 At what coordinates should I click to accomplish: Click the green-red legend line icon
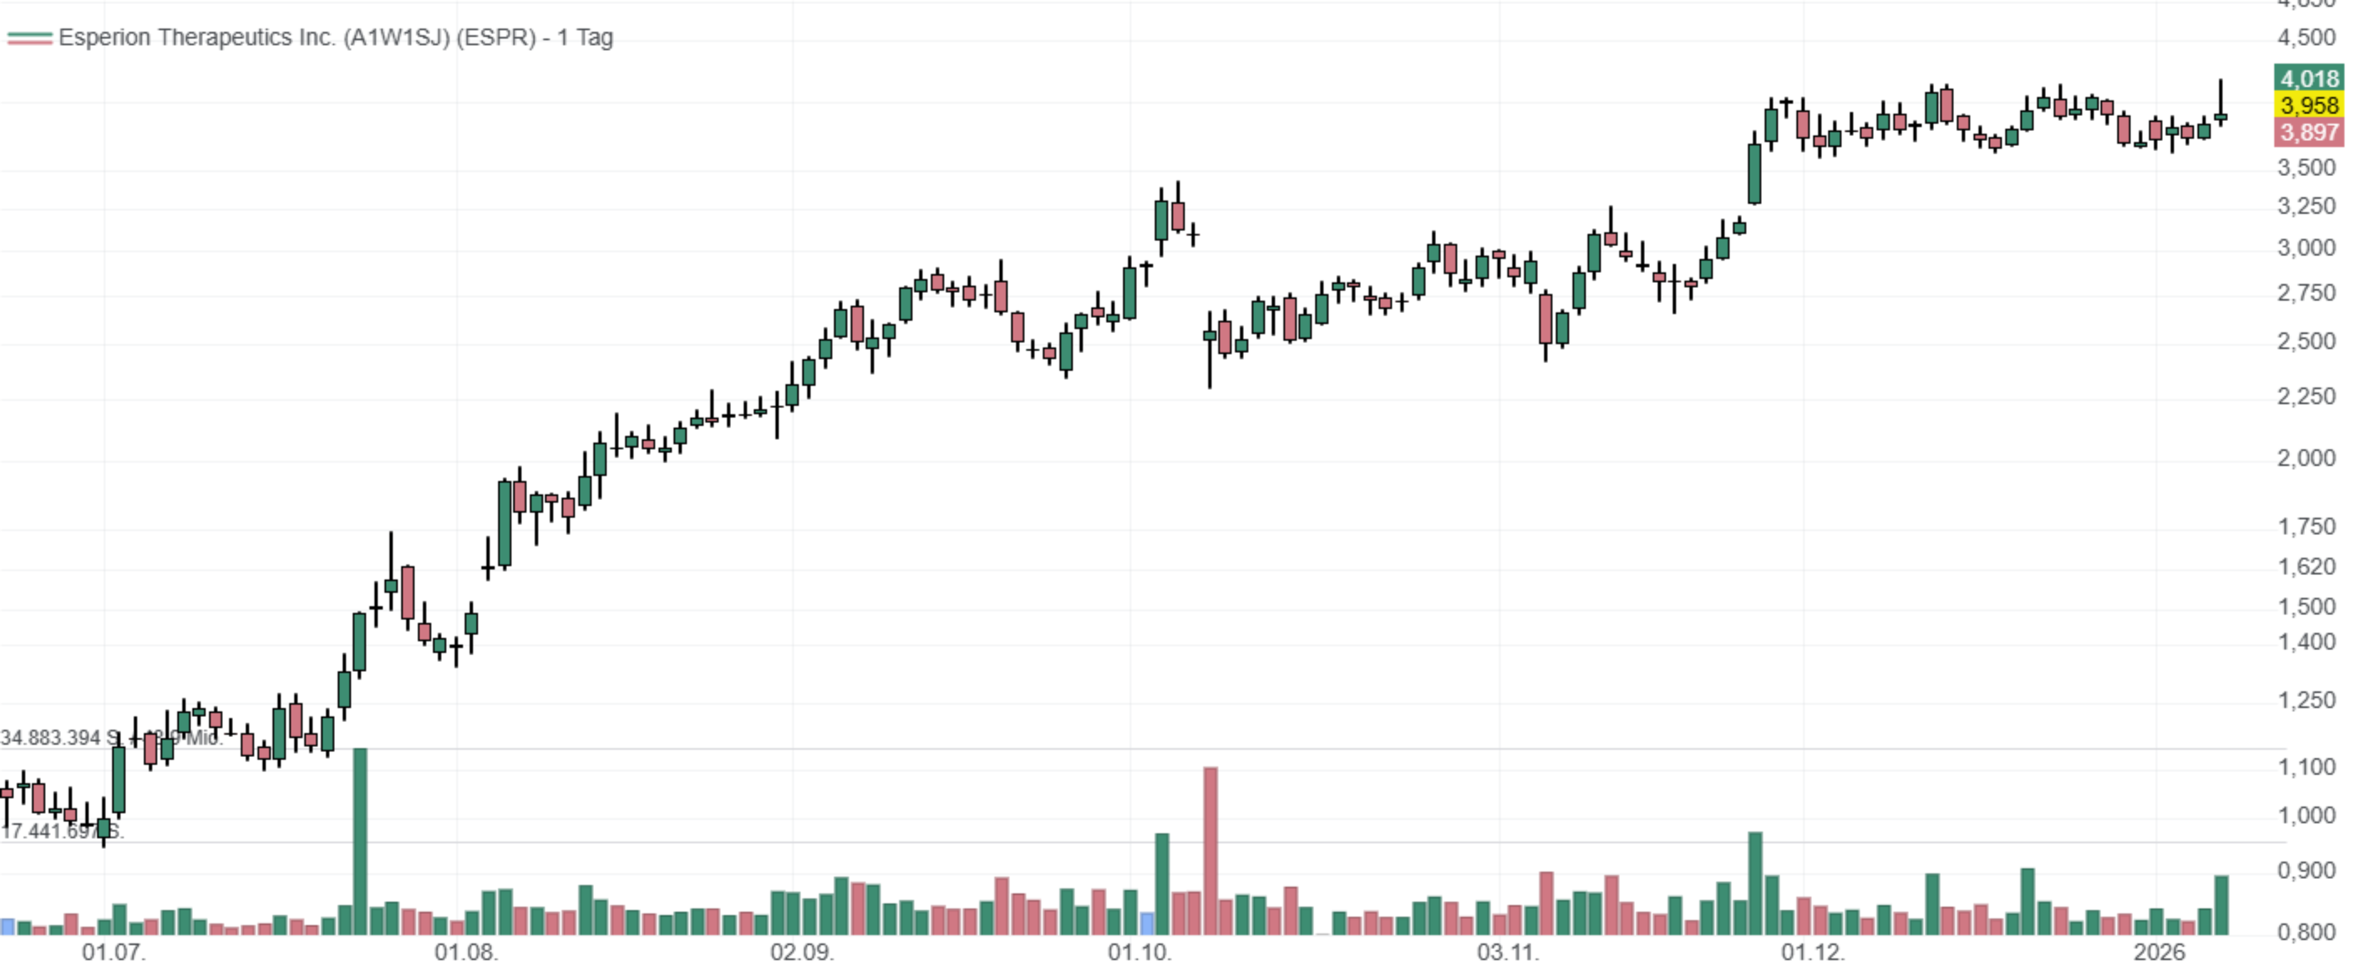pos(29,38)
